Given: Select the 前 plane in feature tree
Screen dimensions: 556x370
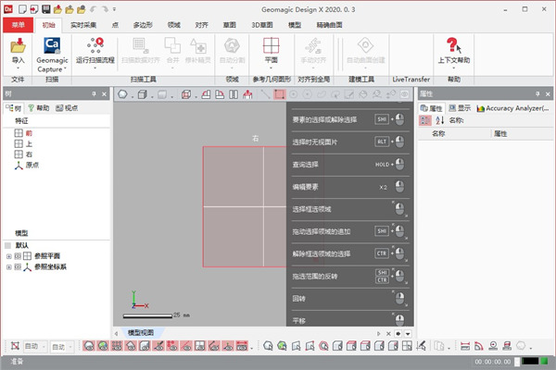Looking at the screenshot, I should point(29,133).
